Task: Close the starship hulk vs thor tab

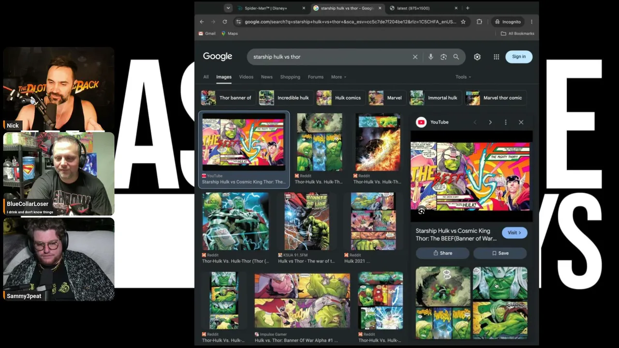Action: pos(380,8)
